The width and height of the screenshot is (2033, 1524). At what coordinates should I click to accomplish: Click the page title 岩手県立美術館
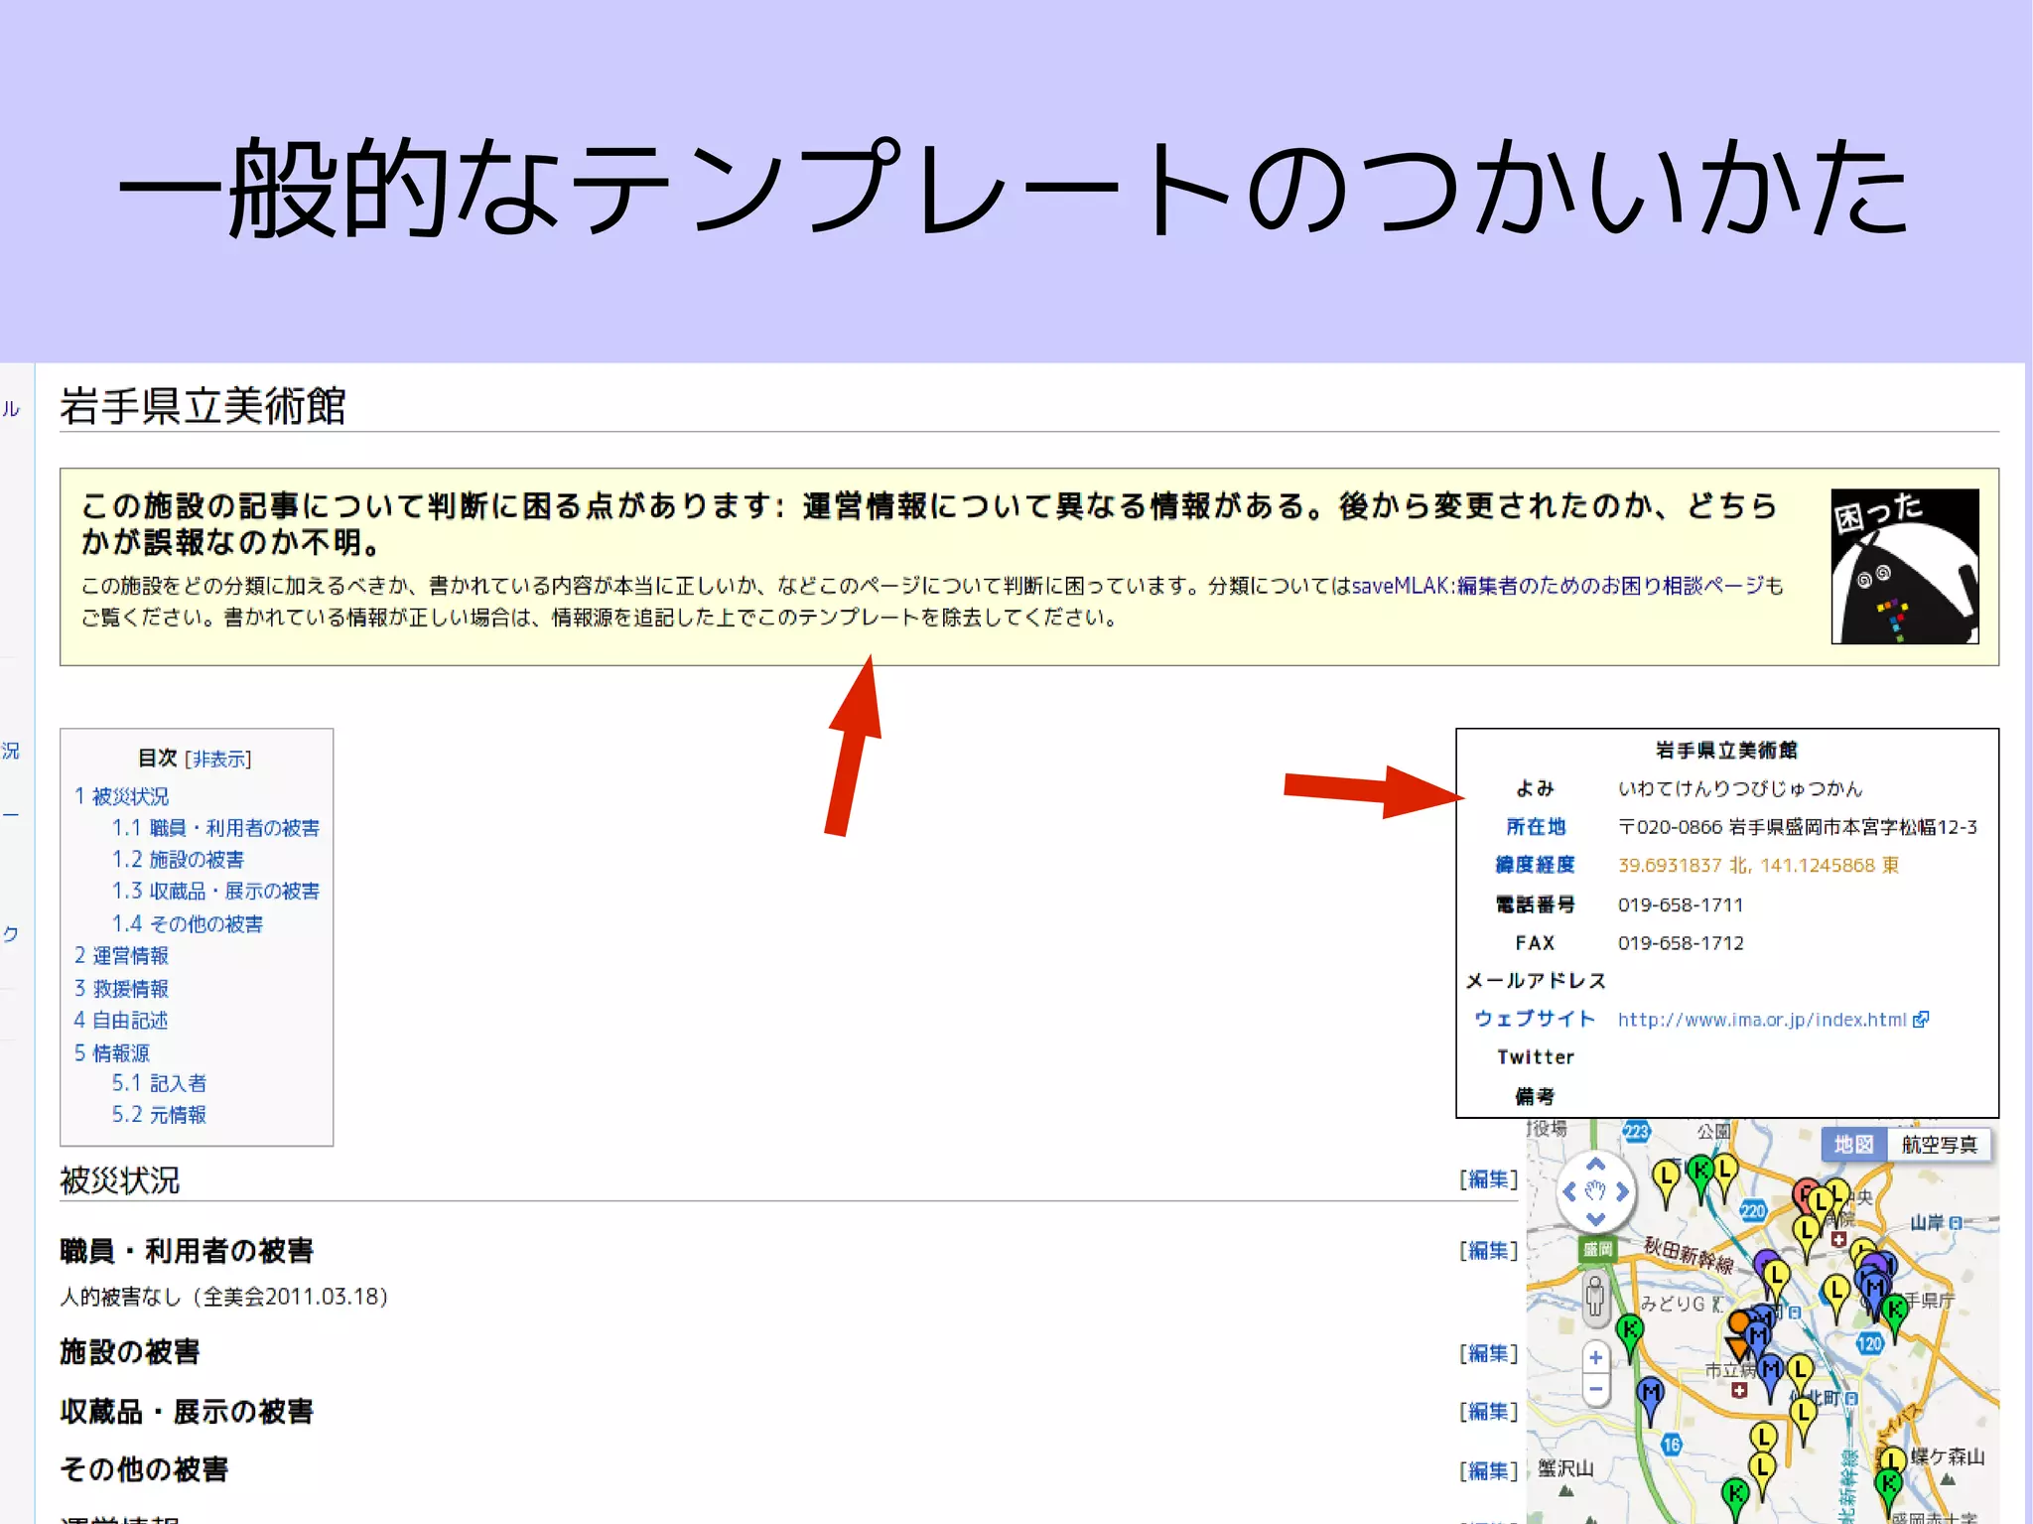(x=203, y=406)
